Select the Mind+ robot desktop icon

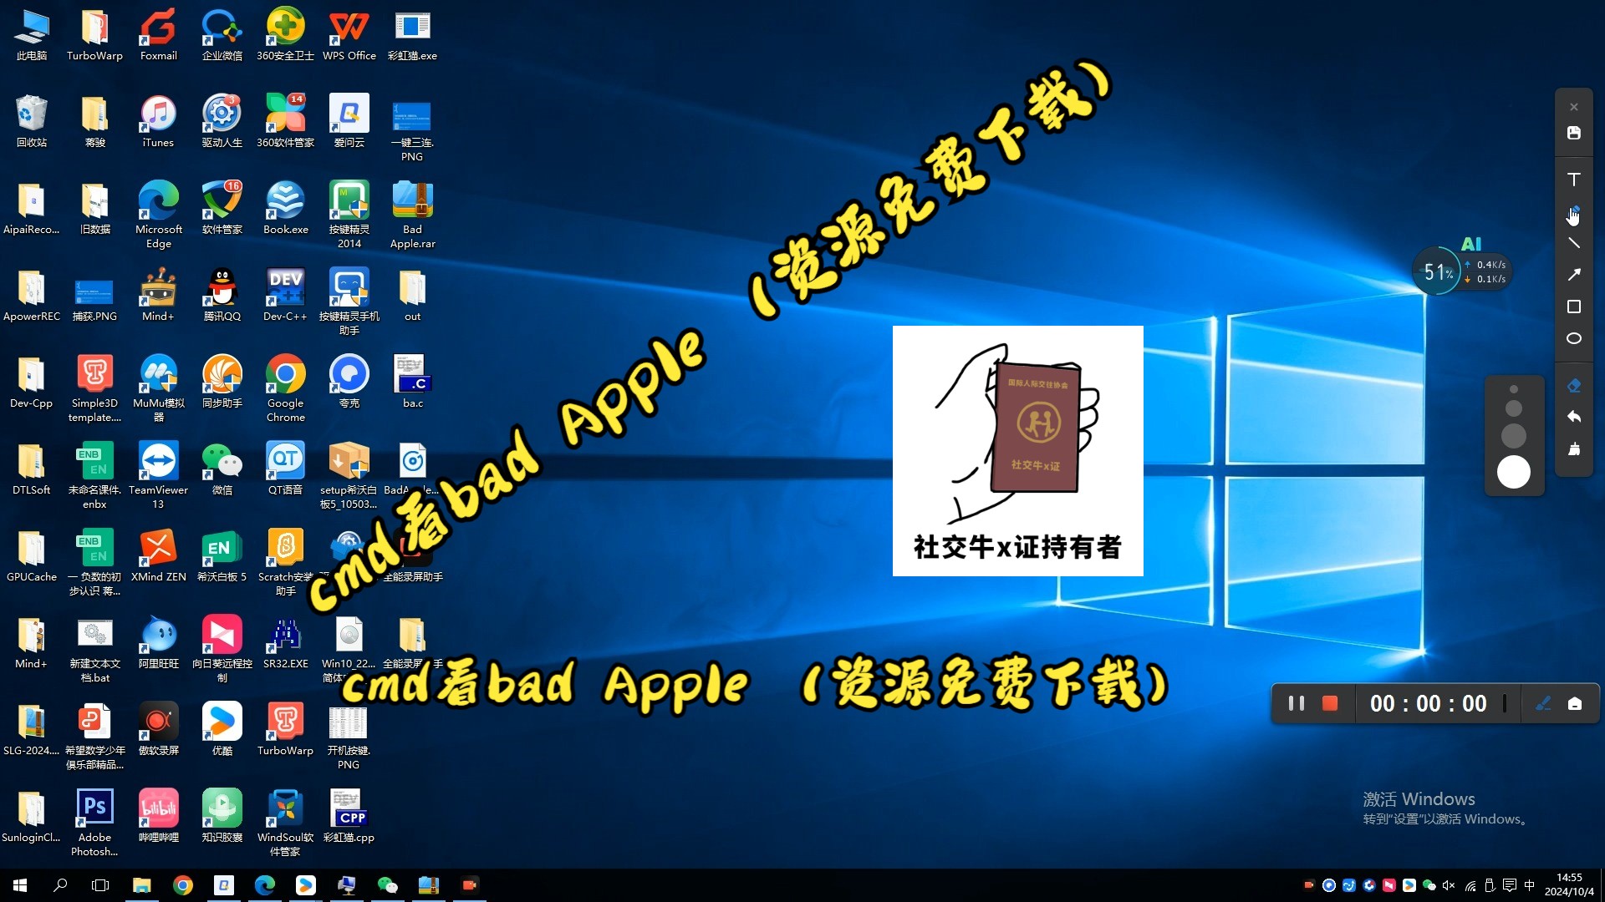158,296
